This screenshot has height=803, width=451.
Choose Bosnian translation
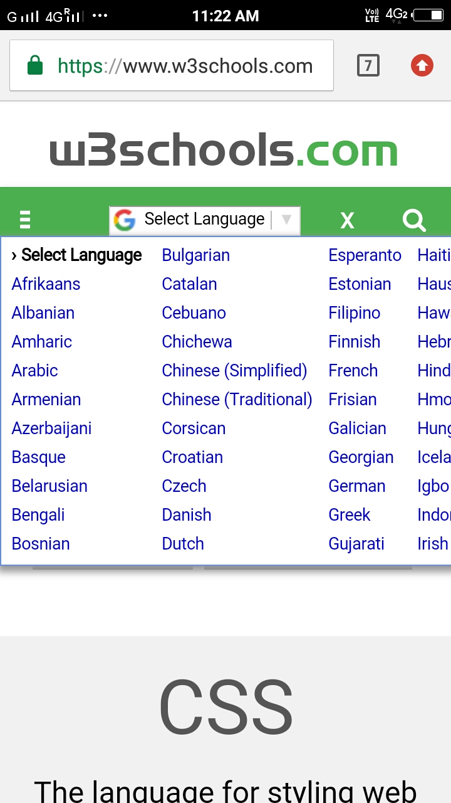point(41,544)
